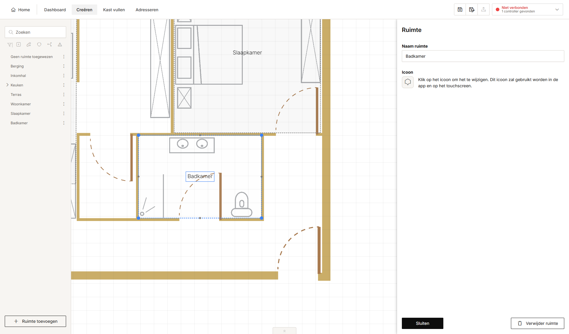Click the Verwijder ruimte button
Image resolution: width=569 pixels, height=334 pixels.
(538, 323)
